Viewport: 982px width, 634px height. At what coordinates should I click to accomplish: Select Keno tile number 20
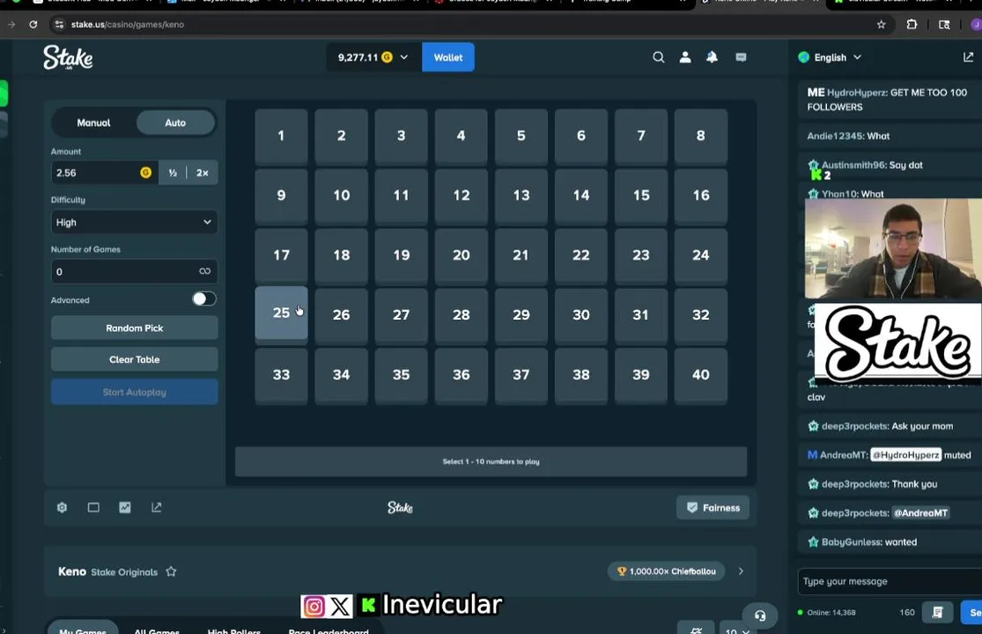click(x=461, y=256)
